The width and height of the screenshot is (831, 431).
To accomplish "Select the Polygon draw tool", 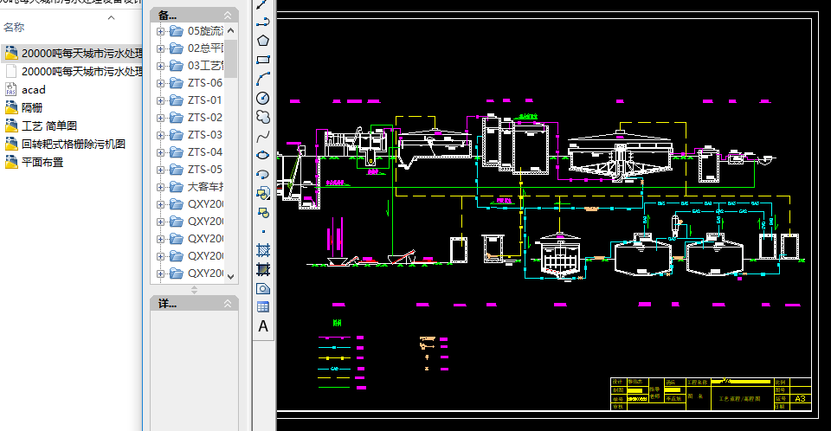I will pos(263,40).
